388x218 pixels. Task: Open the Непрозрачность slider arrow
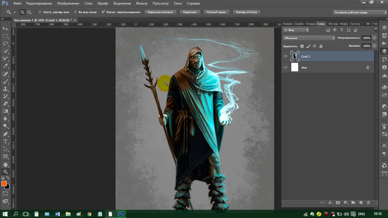(375, 38)
